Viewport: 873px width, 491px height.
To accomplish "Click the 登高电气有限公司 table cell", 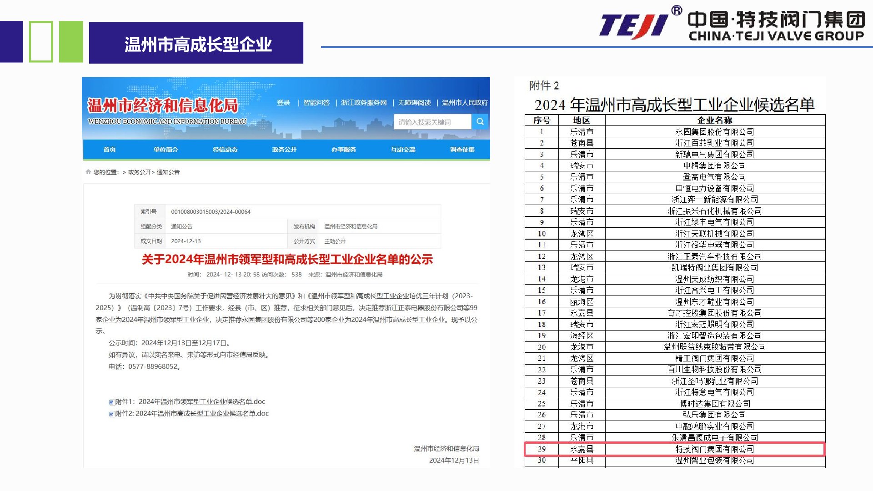I will pyautogui.click(x=715, y=177).
